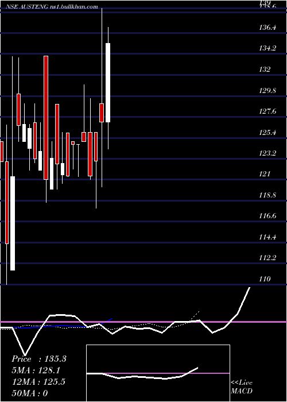Click the 5MA : 128.1 readout
Screen dimensions: 287x402
36,370
